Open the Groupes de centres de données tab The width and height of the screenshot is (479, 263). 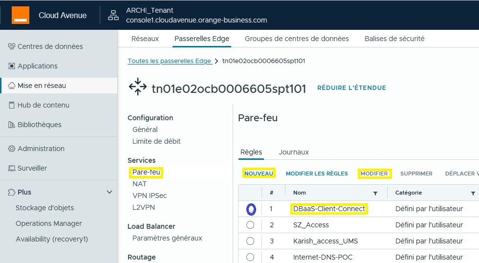click(x=297, y=39)
